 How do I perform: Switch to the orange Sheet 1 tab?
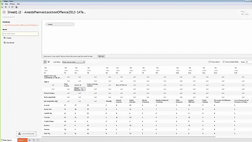22,140
